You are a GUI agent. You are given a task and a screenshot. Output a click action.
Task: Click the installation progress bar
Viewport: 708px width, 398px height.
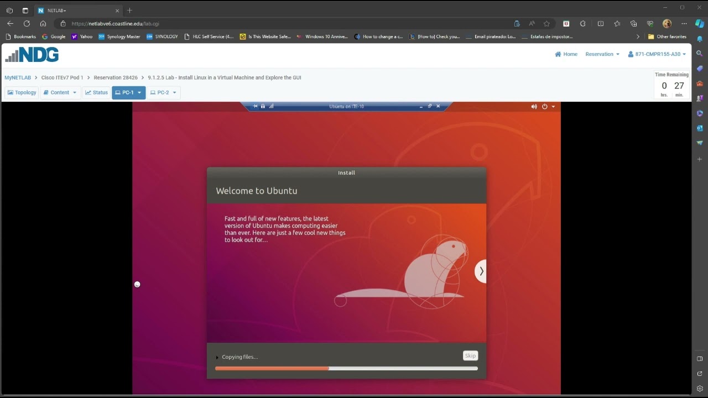pyautogui.click(x=346, y=368)
